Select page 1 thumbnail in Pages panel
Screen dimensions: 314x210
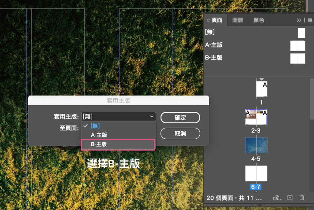[262, 89]
